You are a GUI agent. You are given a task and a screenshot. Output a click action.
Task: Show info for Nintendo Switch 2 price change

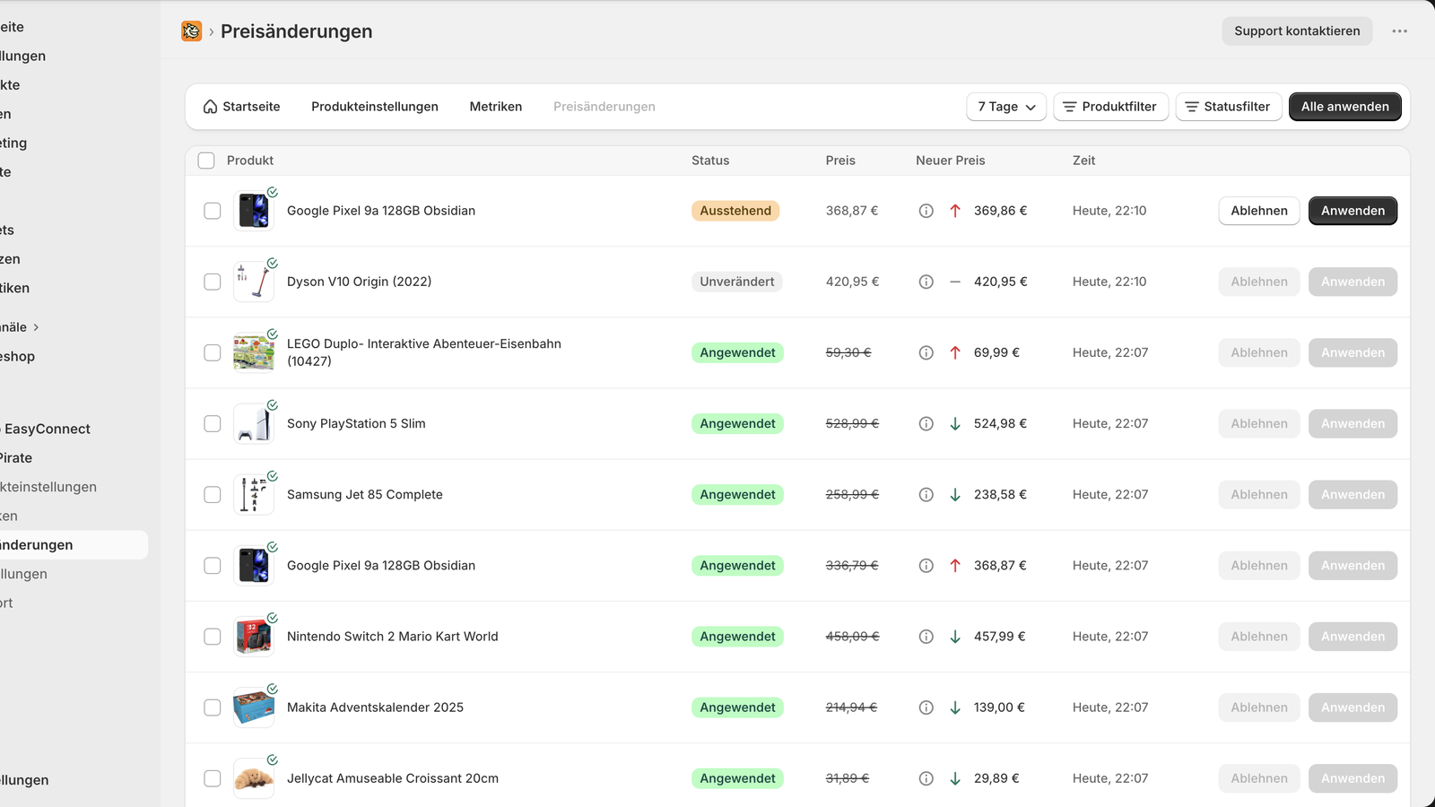pos(926,637)
